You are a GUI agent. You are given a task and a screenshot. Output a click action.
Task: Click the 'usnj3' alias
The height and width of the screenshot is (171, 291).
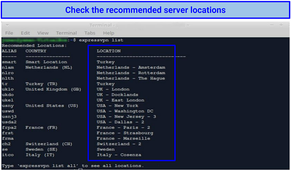tap(9, 117)
